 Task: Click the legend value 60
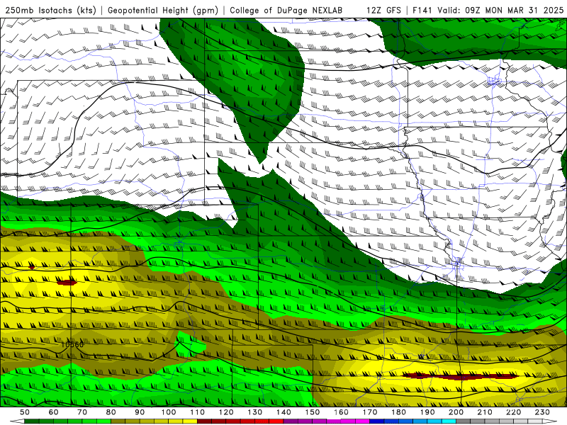click(x=54, y=412)
